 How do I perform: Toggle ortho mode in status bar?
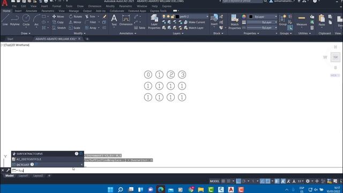click(x=238, y=181)
